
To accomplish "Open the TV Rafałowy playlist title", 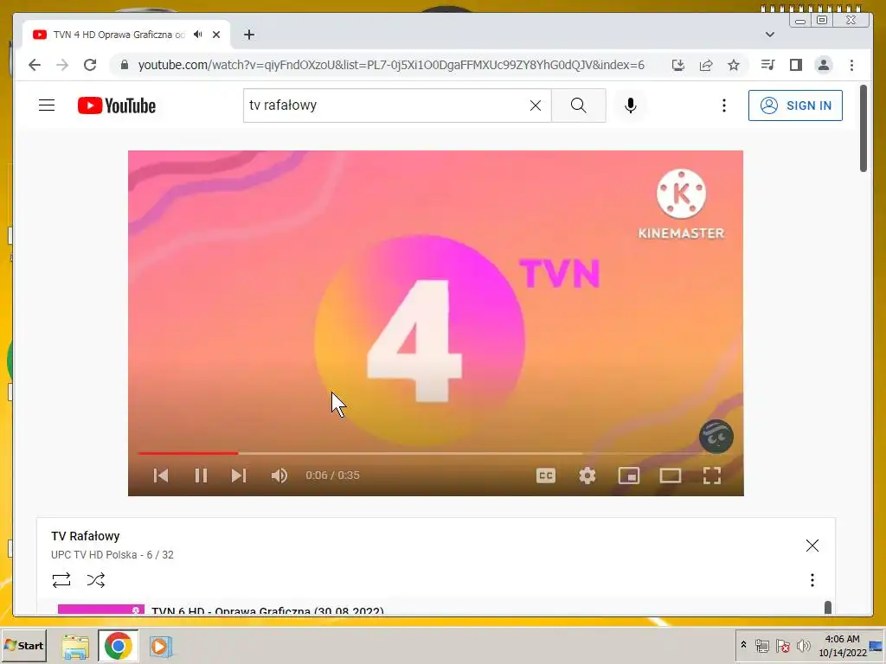I will (86, 536).
